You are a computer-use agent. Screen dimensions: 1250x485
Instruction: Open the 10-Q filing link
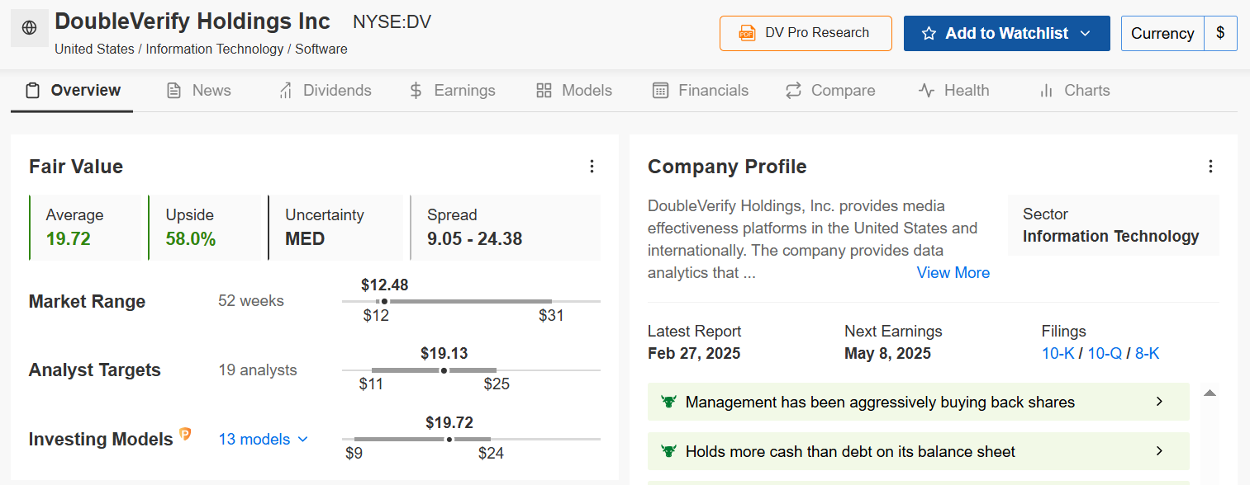[x=1105, y=353]
